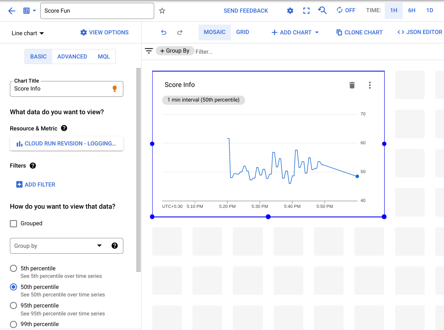
Task: Click the 1 min interval chip
Action: (x=203, y=100)
